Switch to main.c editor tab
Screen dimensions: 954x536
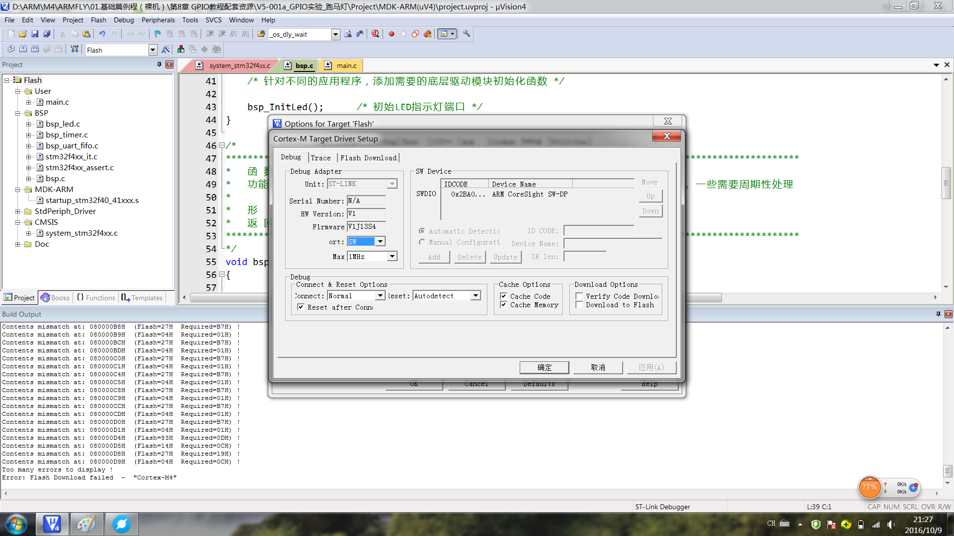[341, 66]
